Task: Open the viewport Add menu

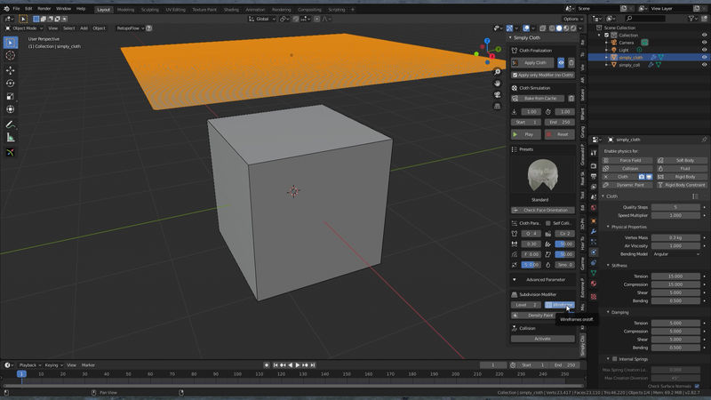Action: [x=84, y=28]
